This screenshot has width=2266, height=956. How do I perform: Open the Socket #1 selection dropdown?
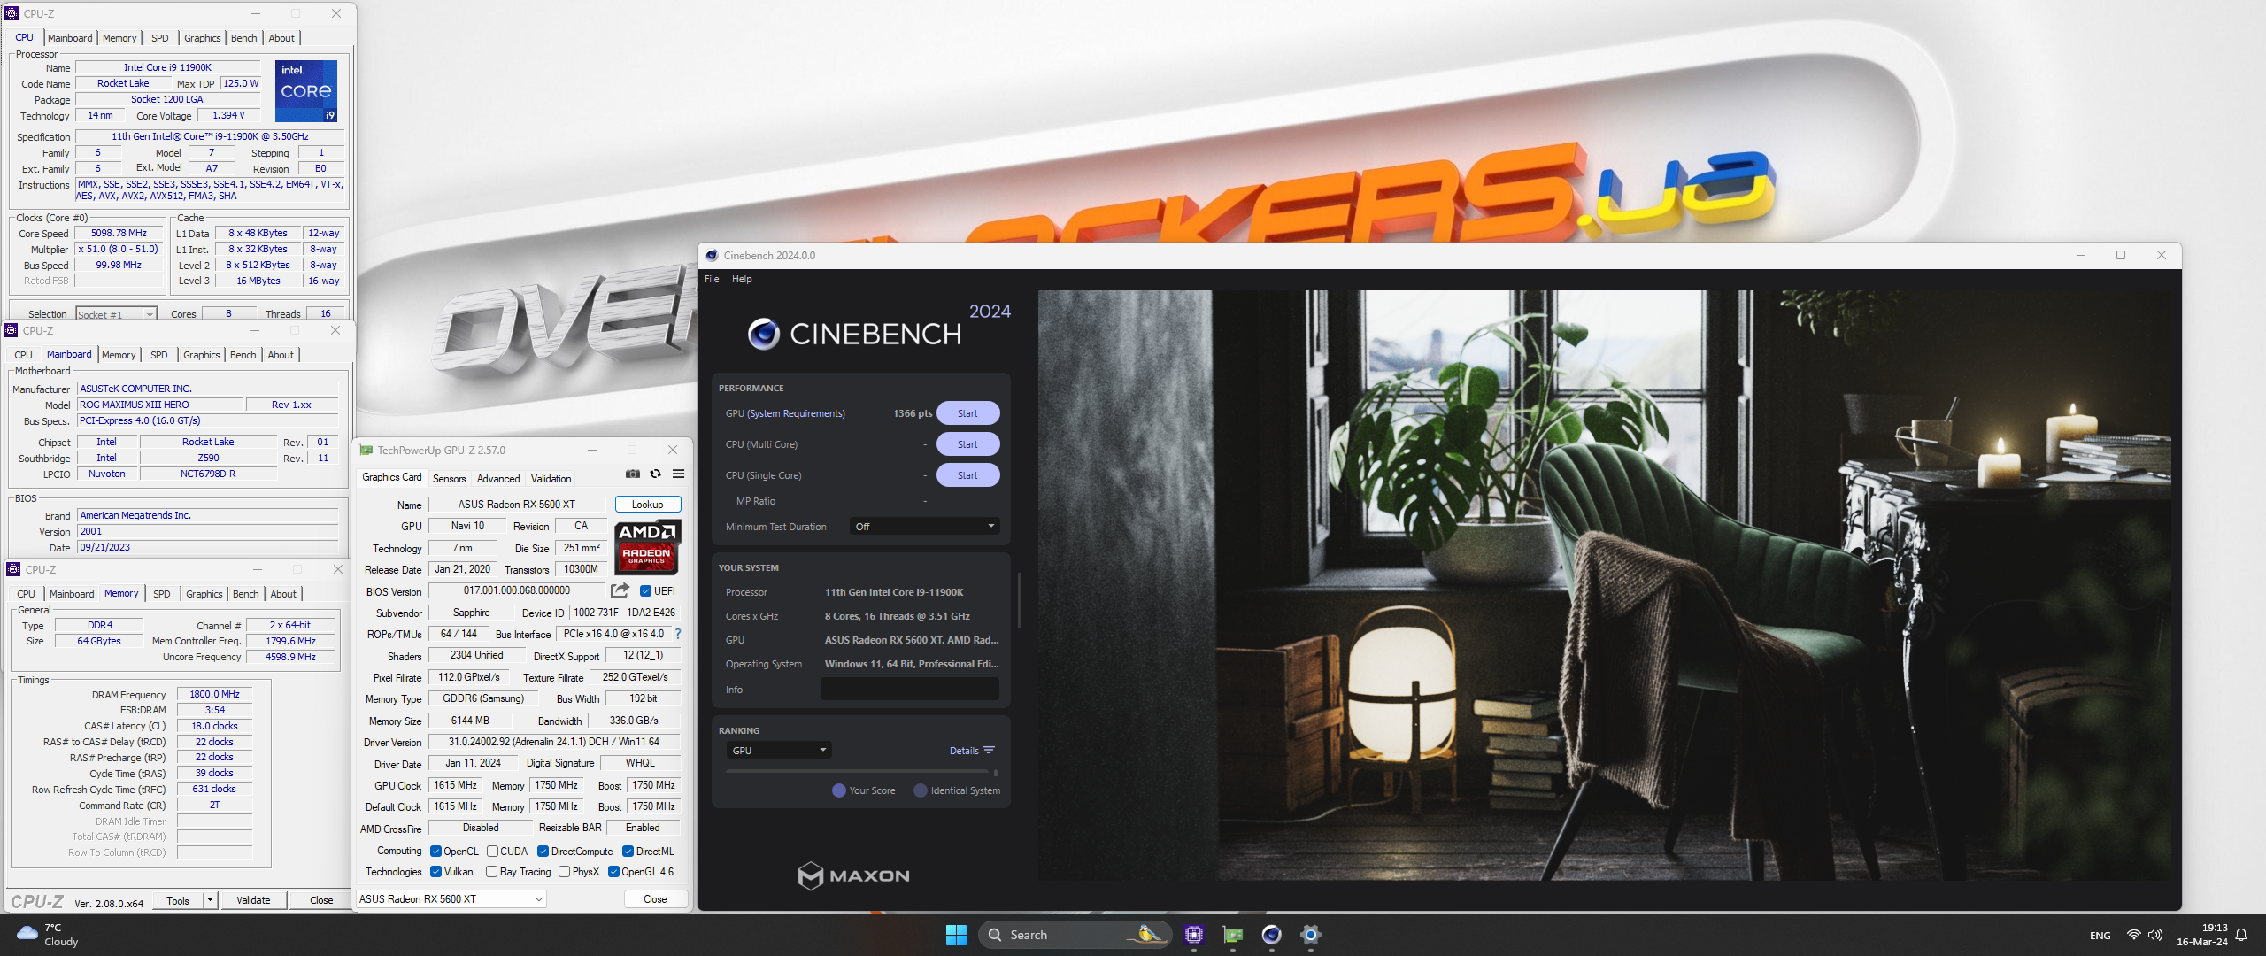[116, 314]
